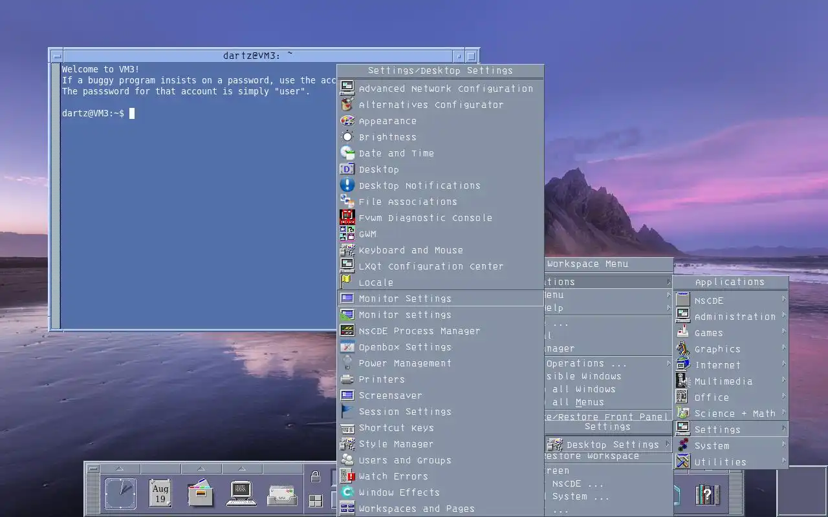Open the mail tray icon on panel

[282, 495]
